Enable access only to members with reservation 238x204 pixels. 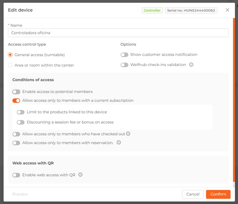16,143
